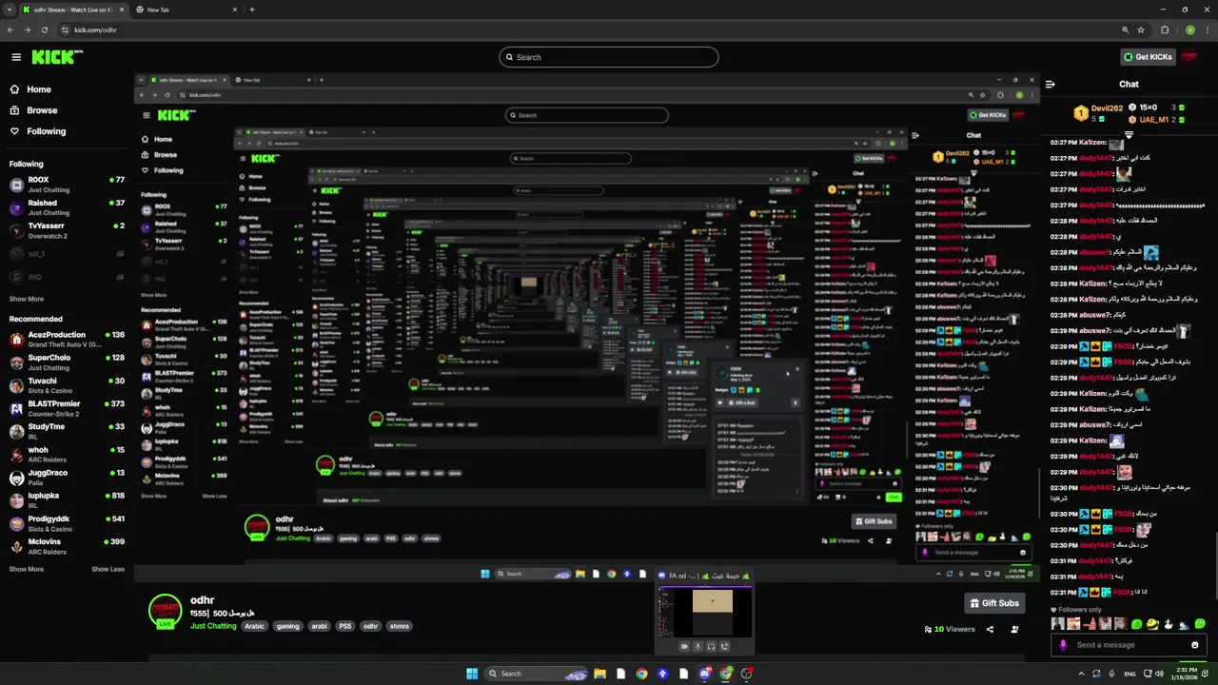Open Mclovins channel in Recommended

coord(67,545)
